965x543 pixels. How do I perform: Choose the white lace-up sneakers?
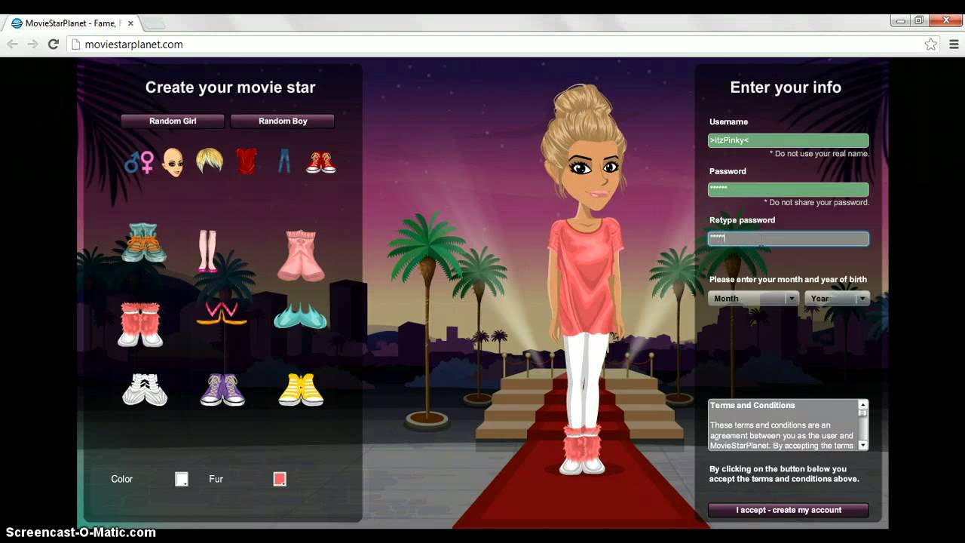(145, 389)
